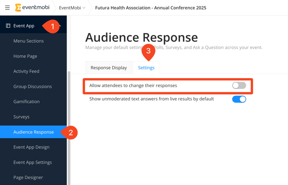Open Event App Design page
The width and height of the screenshot is (288, 185).
(x=31, y=147)
